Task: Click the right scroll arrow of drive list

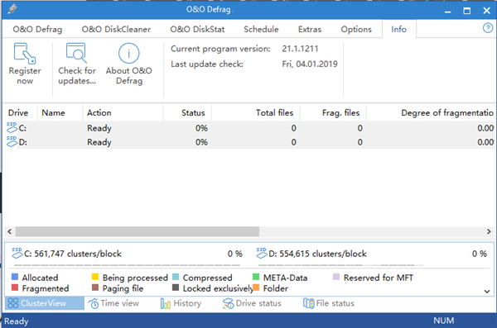Action: click(489, 231)
